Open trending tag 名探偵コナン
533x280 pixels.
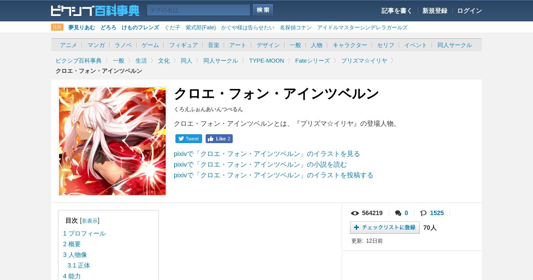296,28
